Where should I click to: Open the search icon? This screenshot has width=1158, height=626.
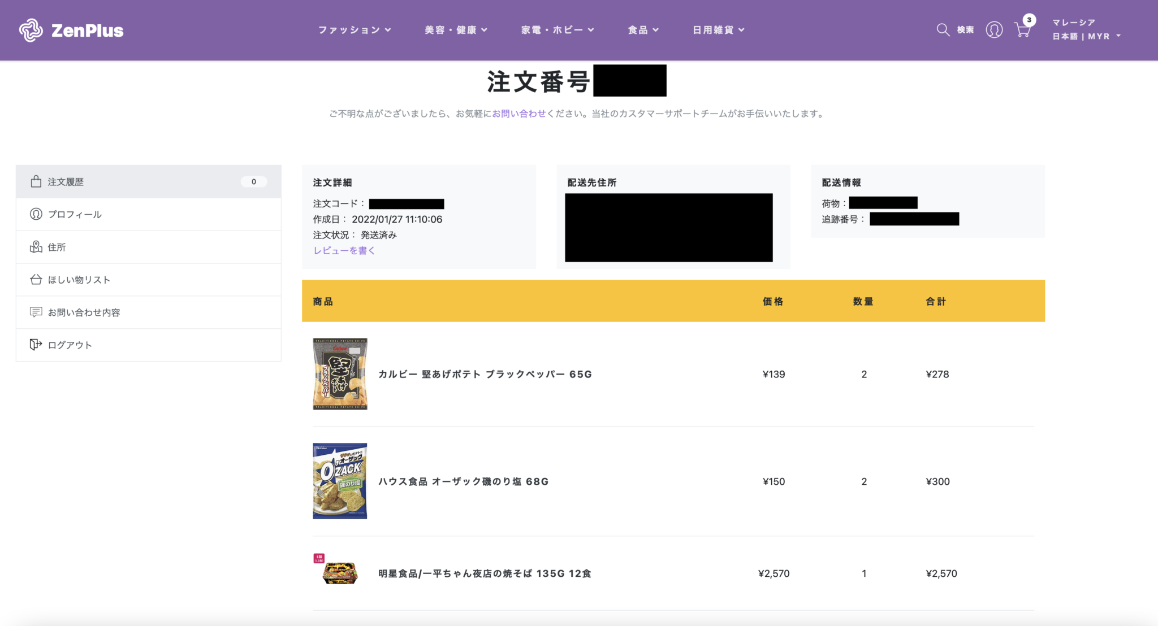pyautogui.click(x=942, y=29)
